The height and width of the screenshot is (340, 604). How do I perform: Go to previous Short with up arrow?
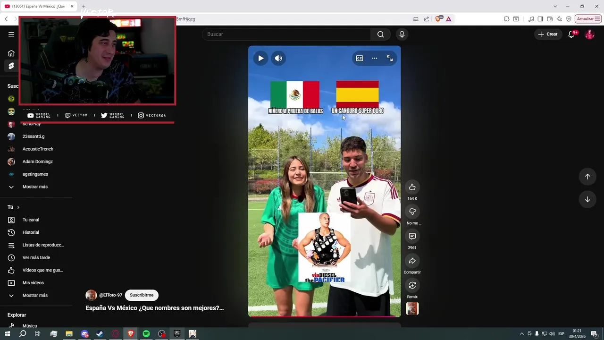click(x=587, y=176)
